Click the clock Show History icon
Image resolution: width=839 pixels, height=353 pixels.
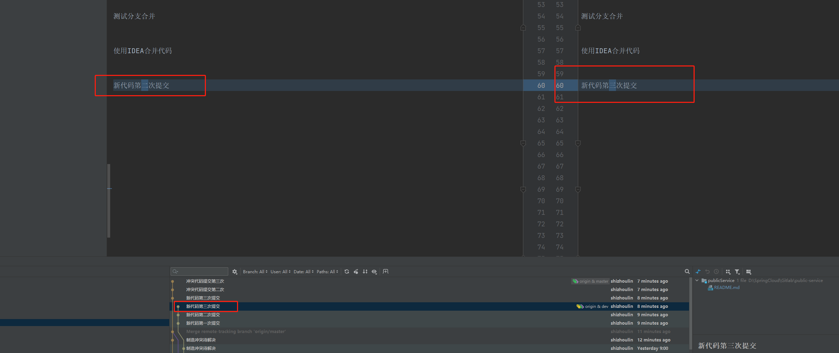click(x=716, y=271)
